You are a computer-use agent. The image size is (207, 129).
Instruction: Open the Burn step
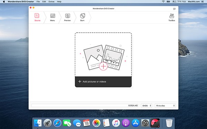pos(82,18)
